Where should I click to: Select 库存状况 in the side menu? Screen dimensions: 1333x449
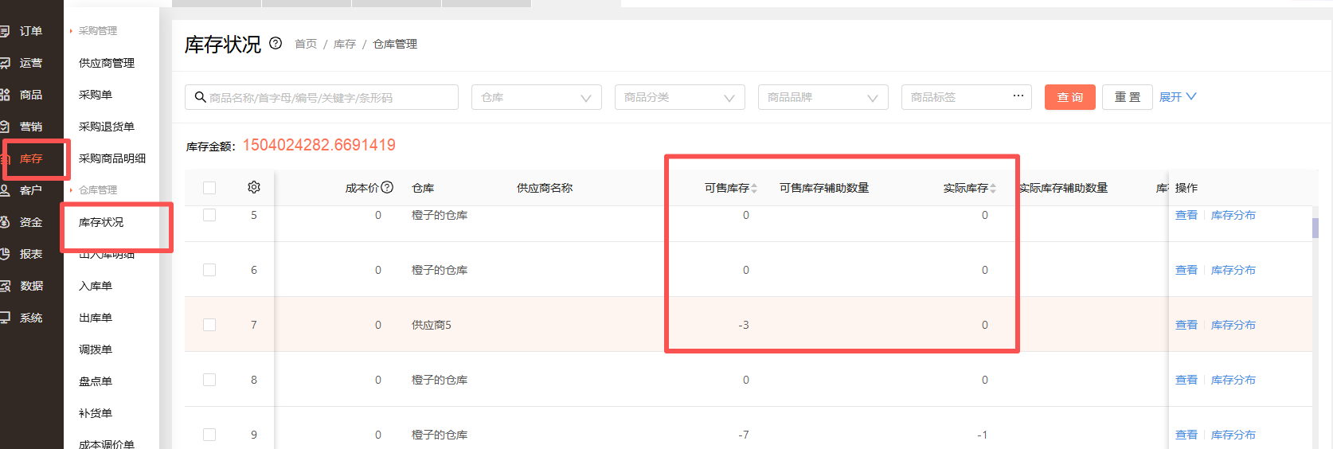pyautogui.click(x=101, y=222)
